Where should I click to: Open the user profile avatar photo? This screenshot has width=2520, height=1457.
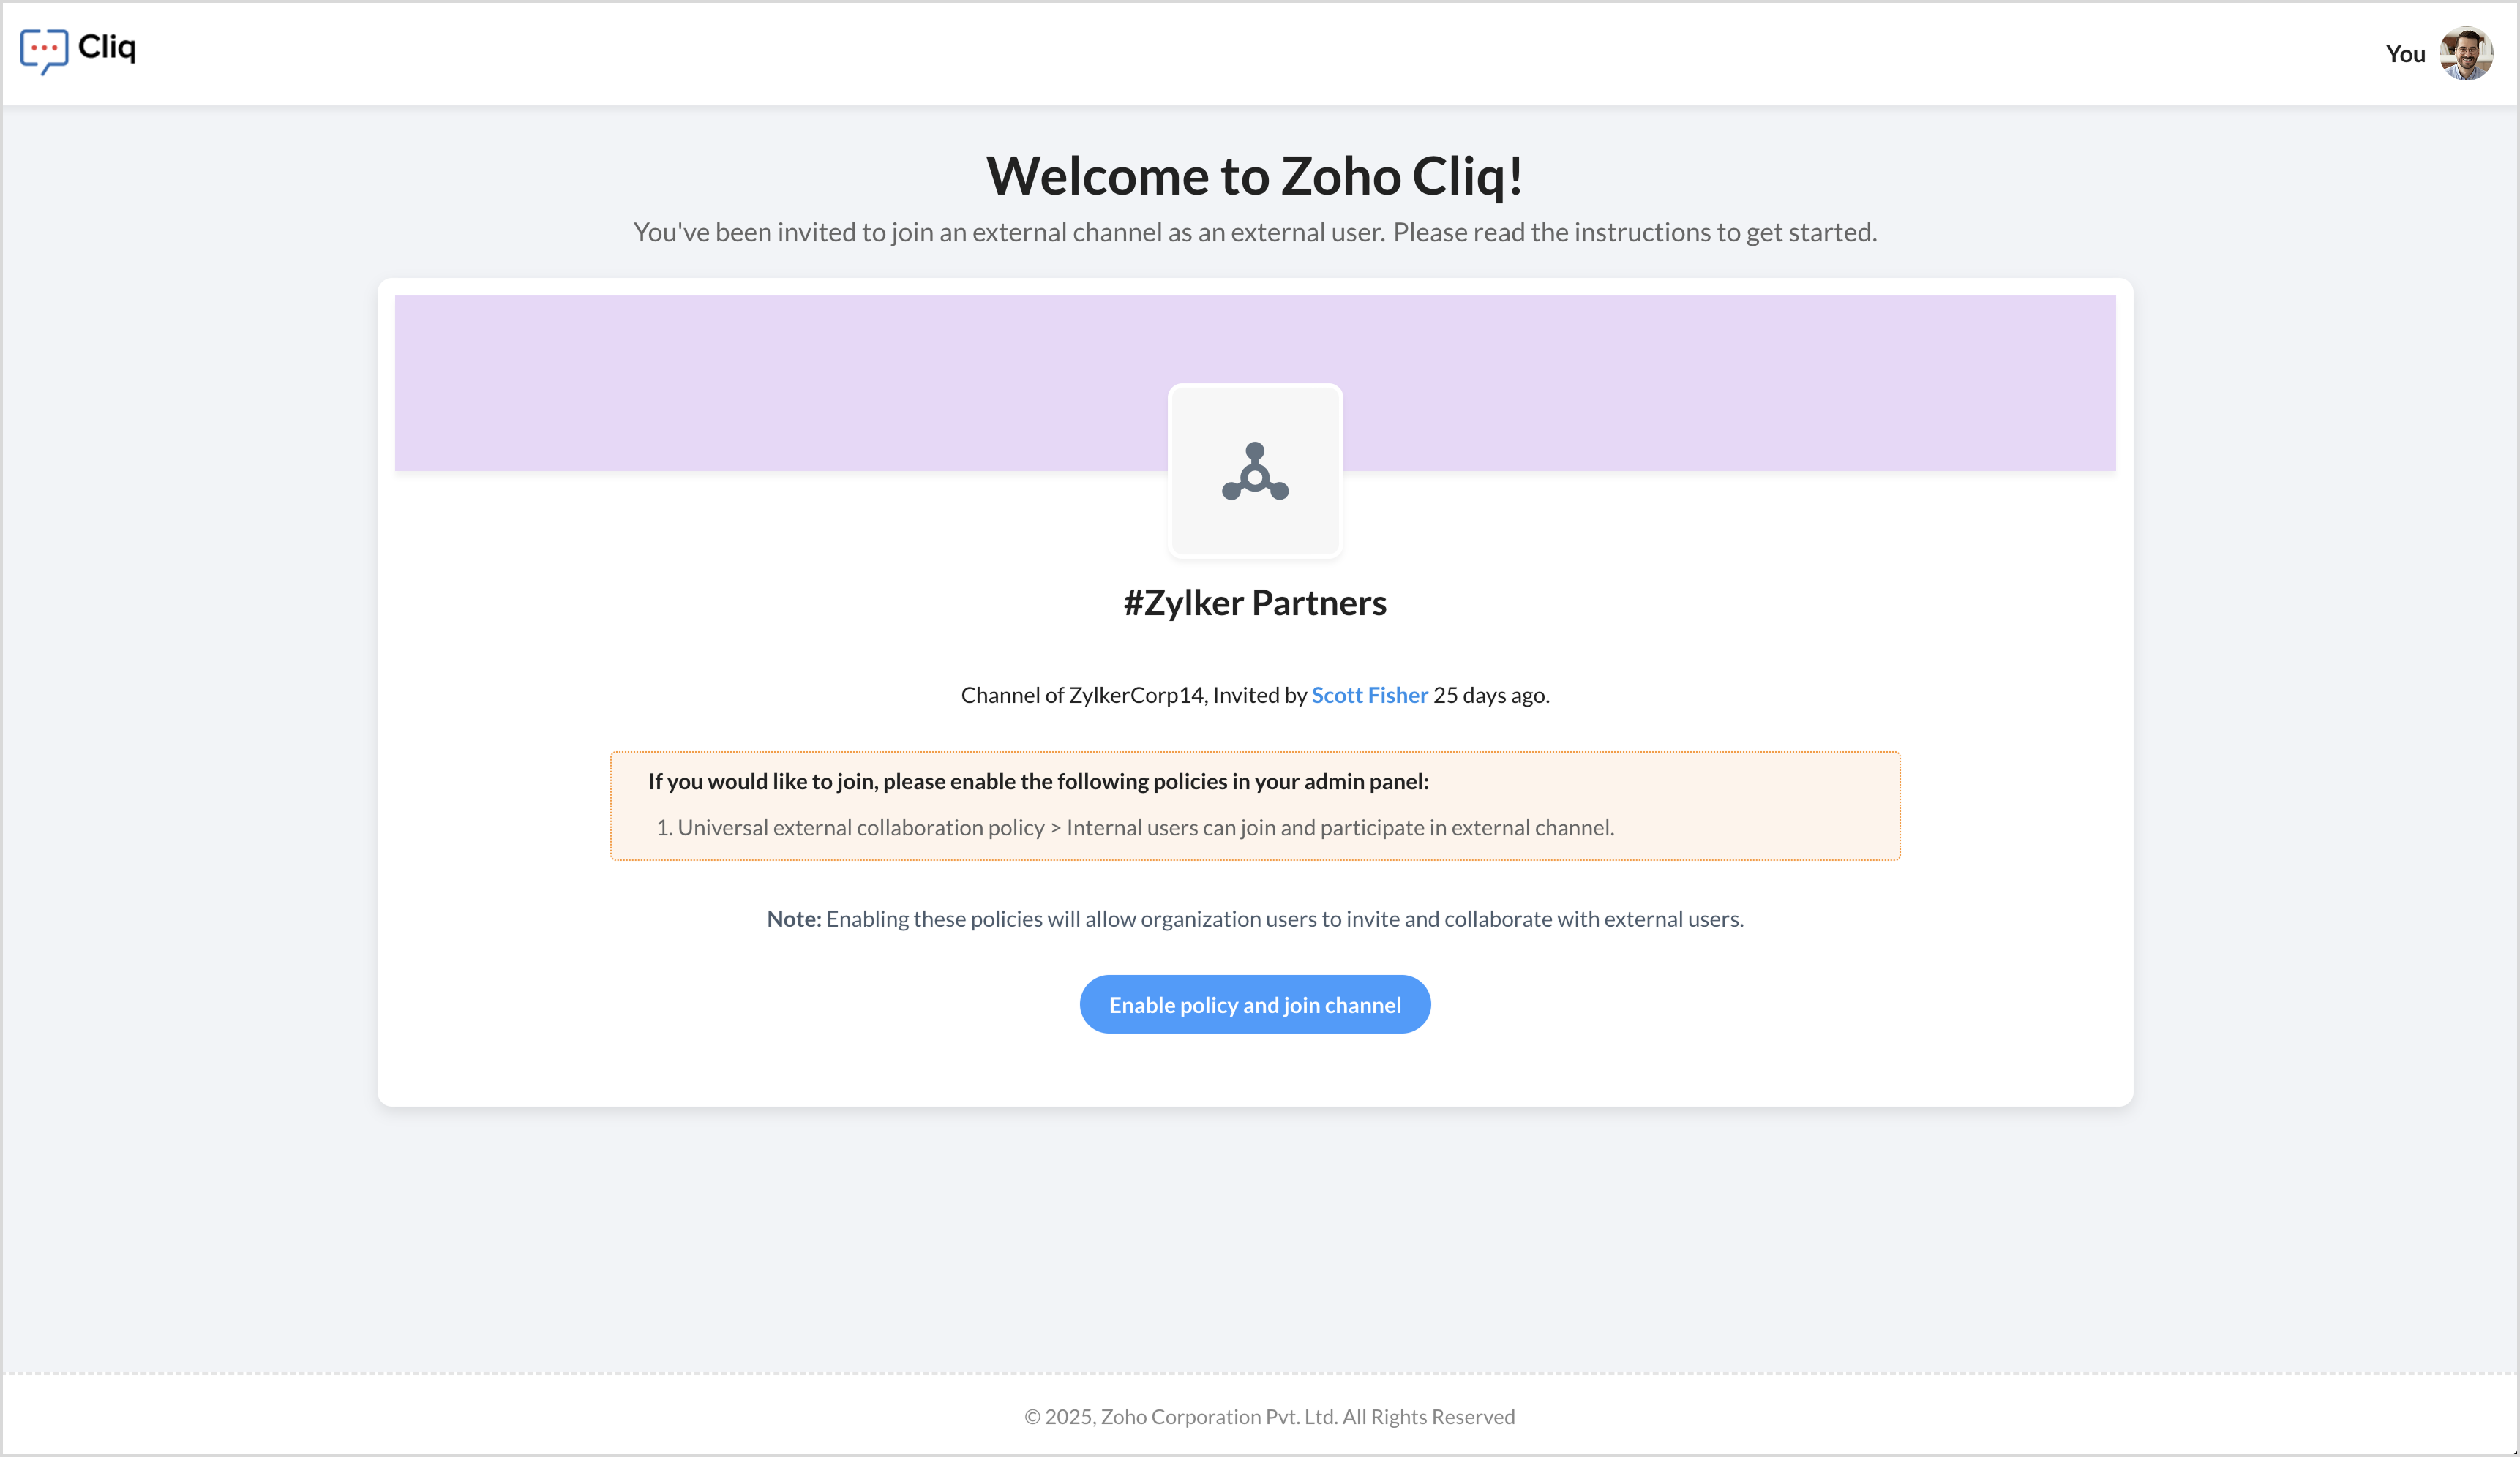tap(2465, 53)
